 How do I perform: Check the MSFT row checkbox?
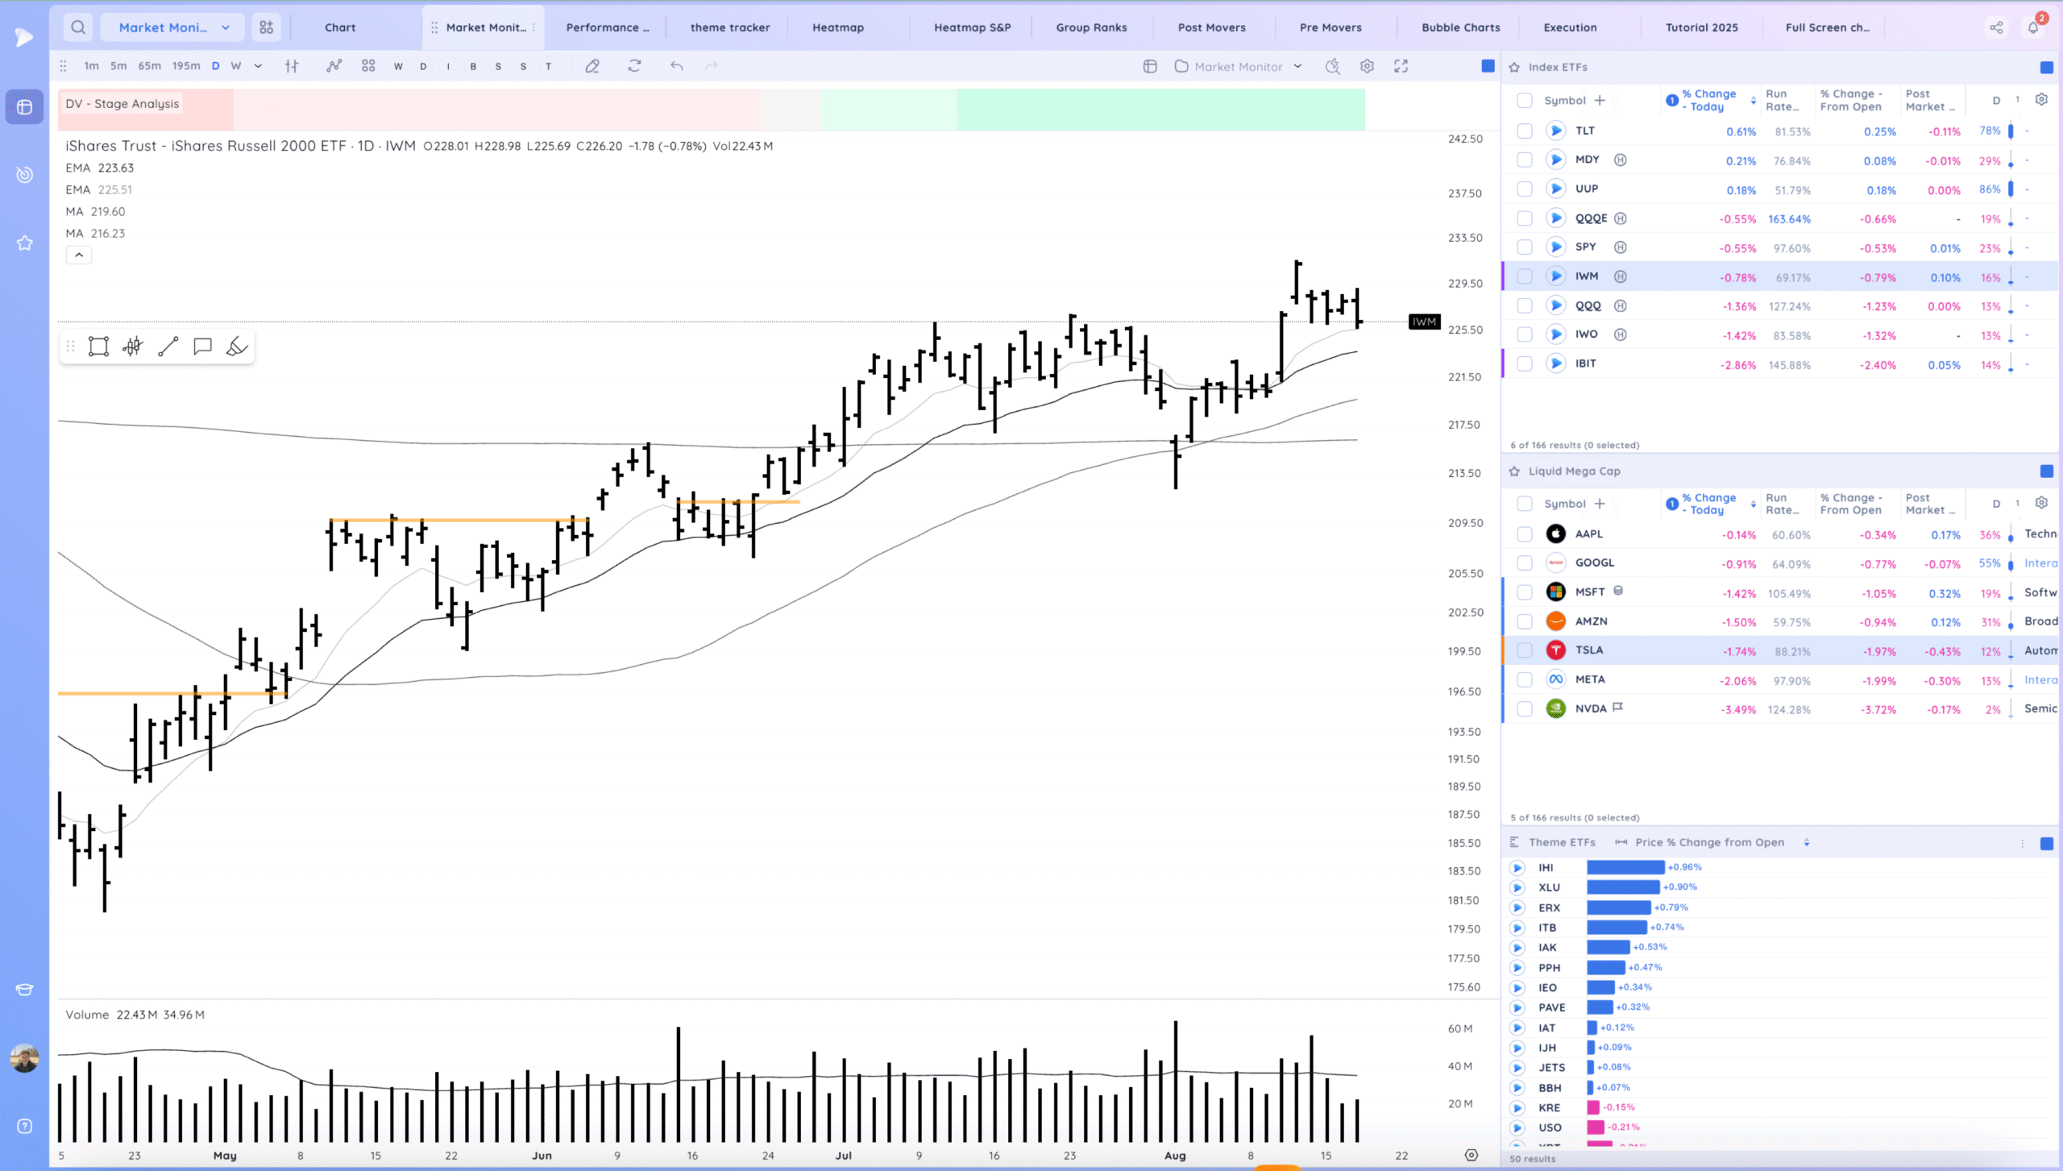point(1525,592)
